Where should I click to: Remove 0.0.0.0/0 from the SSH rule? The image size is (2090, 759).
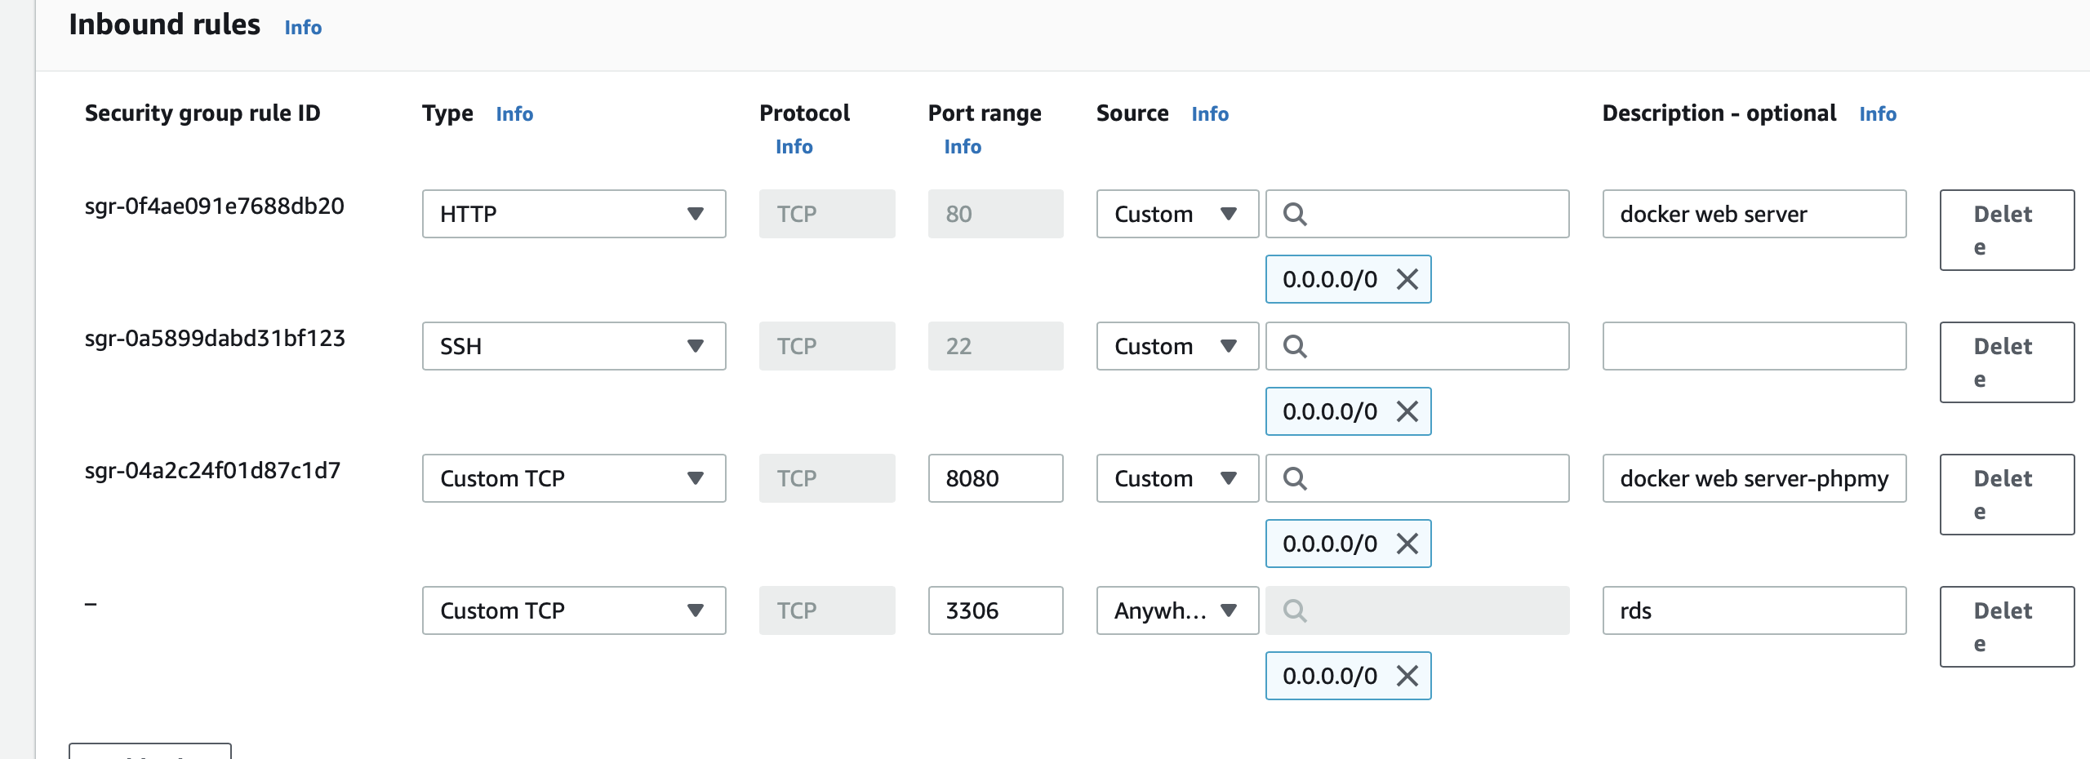pyautogui.click(x=1407, y=411)
